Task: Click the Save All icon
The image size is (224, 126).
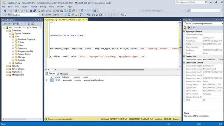Action: pyautogui.click(x=34, y=11)
